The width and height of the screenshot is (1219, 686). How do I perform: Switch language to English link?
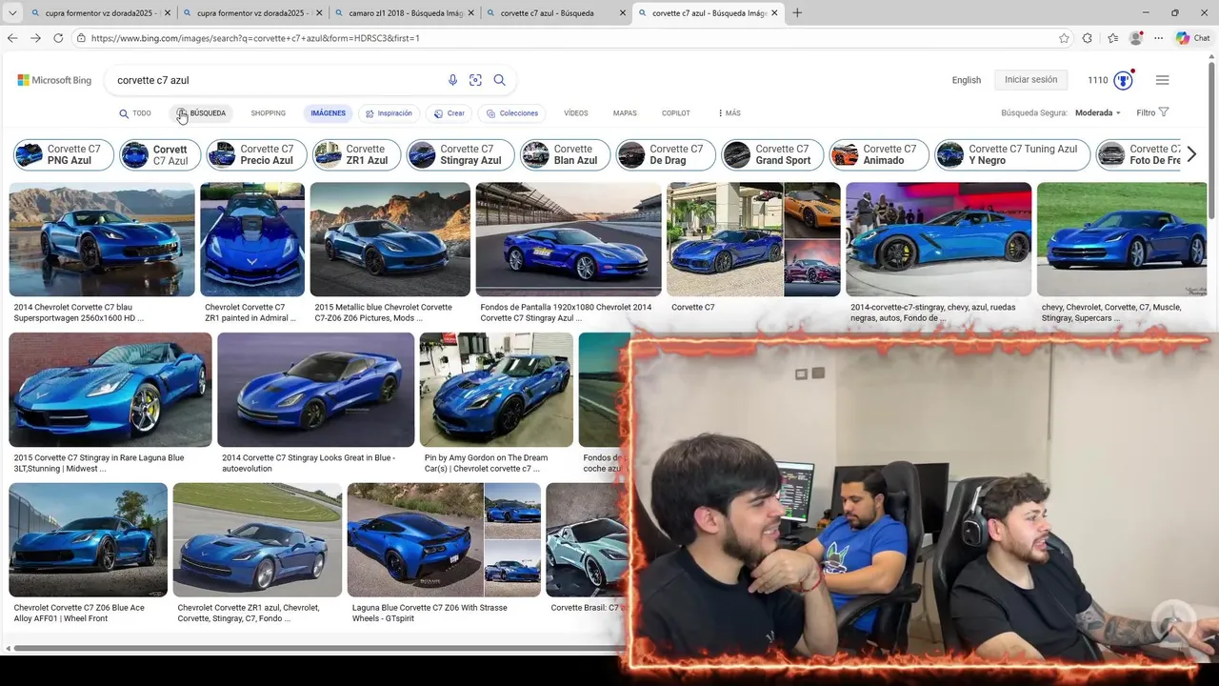[x=966, y=80]
